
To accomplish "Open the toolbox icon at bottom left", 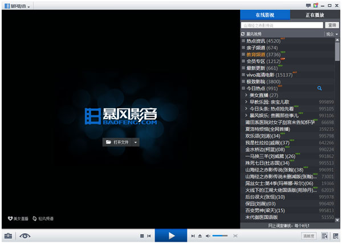I will pyautogui.click(x=9, y=236).
